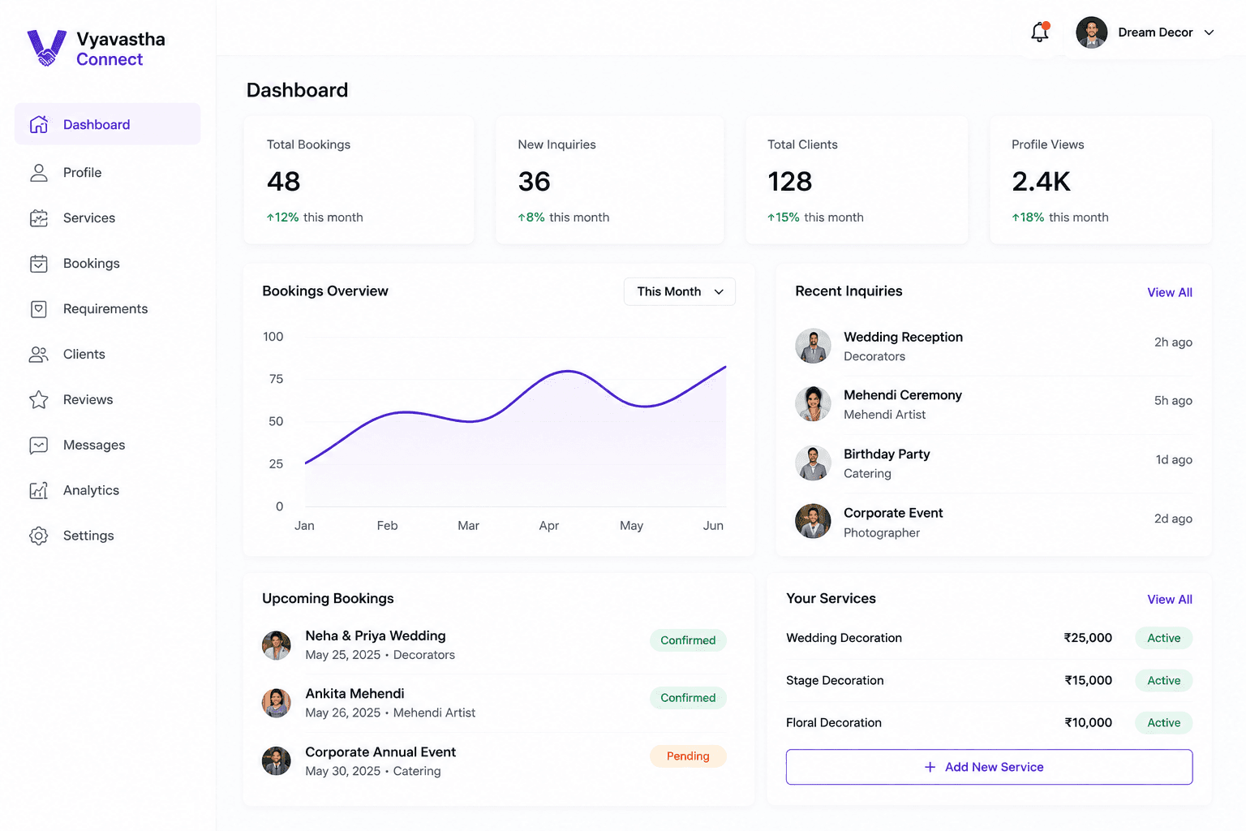Image resolution: width=1246 pixels, height=831 pixels.
Task: Open the Wedding Reception inquiry title
Action: [903, 337]
